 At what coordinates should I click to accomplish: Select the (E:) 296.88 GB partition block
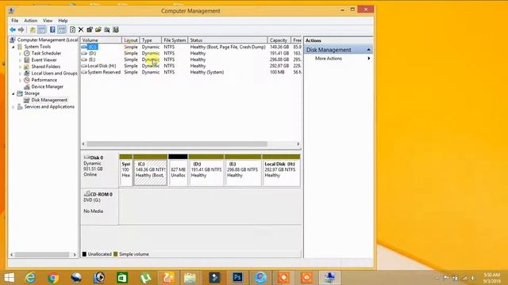(243, 170)
